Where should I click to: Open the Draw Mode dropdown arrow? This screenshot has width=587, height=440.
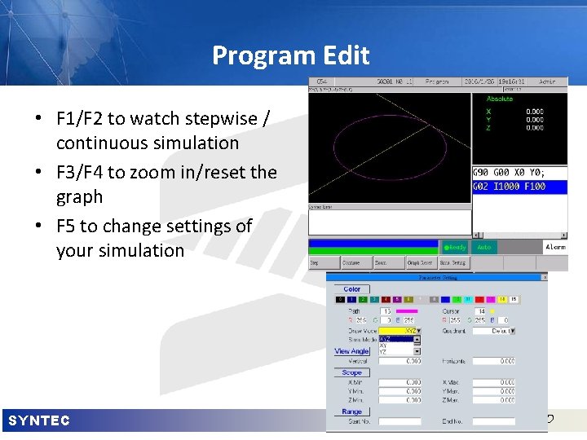point(419,331)
